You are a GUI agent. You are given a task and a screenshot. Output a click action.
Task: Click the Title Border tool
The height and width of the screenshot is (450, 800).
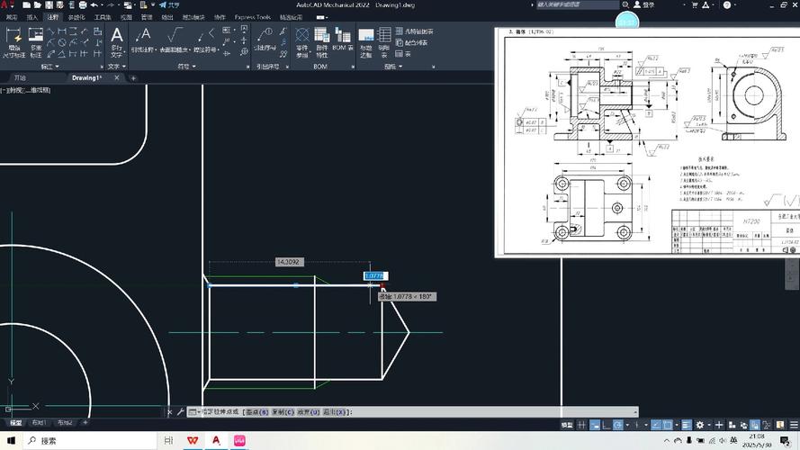pyautogui.click(x=366, y=43)
